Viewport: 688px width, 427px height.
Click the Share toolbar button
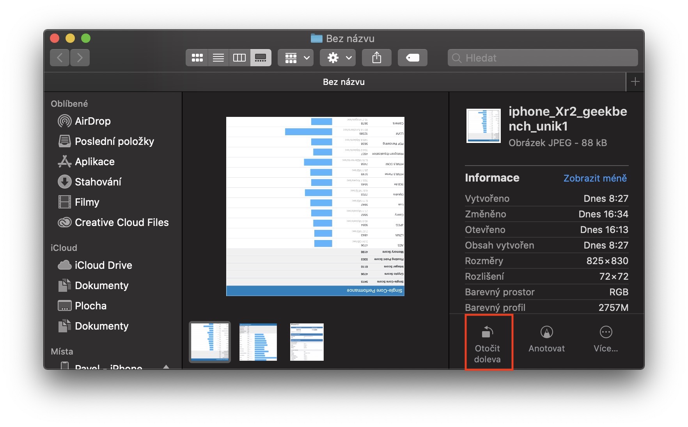(376, 58)
